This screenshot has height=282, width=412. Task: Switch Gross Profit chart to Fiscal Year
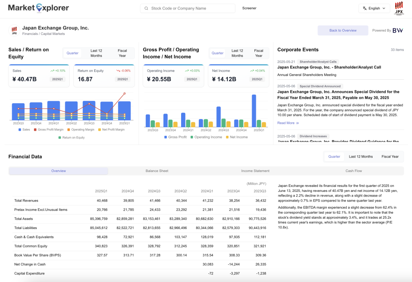tap(259, 53)
